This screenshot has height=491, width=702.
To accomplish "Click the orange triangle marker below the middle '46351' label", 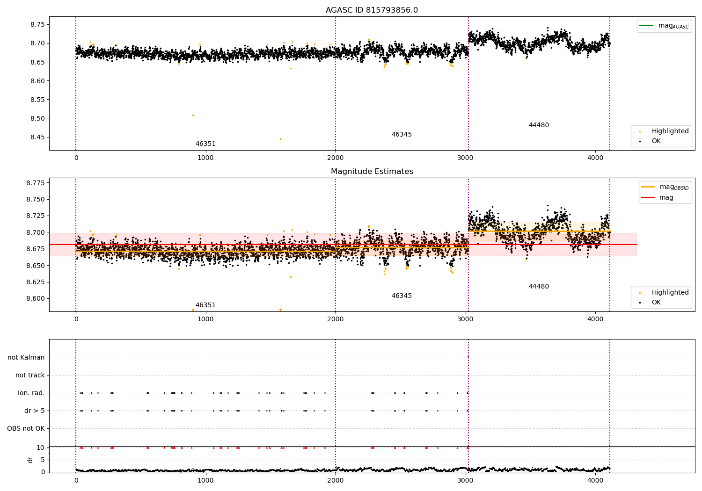I will pyautogui.click(x=193, y=310).
